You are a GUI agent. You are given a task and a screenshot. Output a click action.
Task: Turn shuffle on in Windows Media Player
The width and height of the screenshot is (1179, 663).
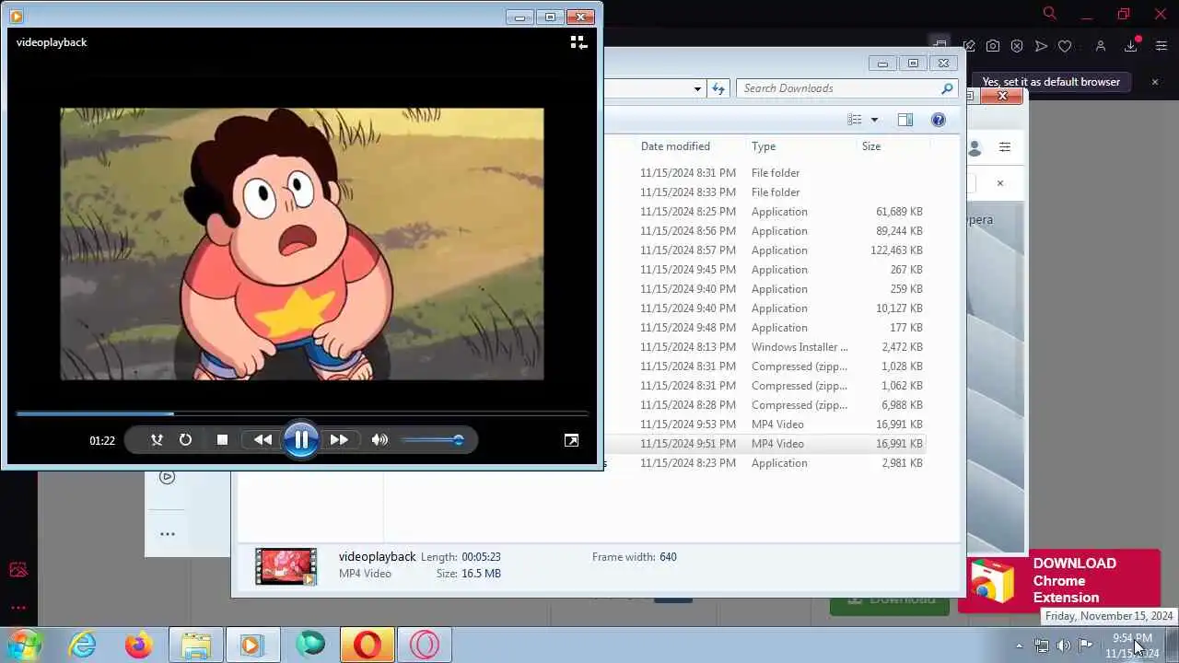(x=157, y=440)
